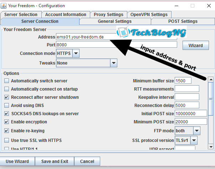Select the Server Connection tab

[x=40, y=21]
